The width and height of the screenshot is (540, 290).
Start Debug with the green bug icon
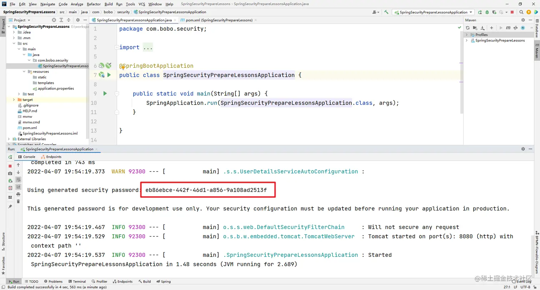tap(487, 12)
